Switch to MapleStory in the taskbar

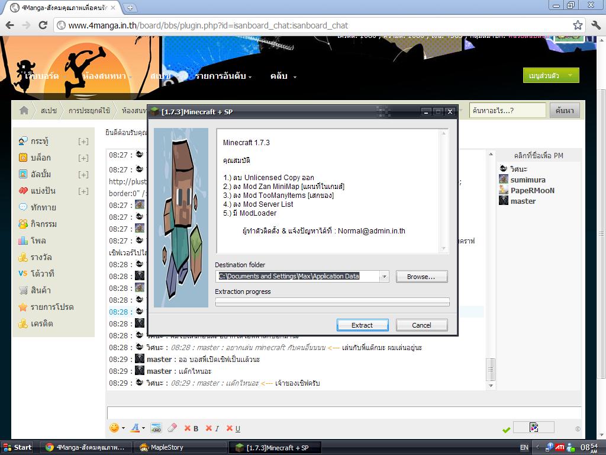180,447
